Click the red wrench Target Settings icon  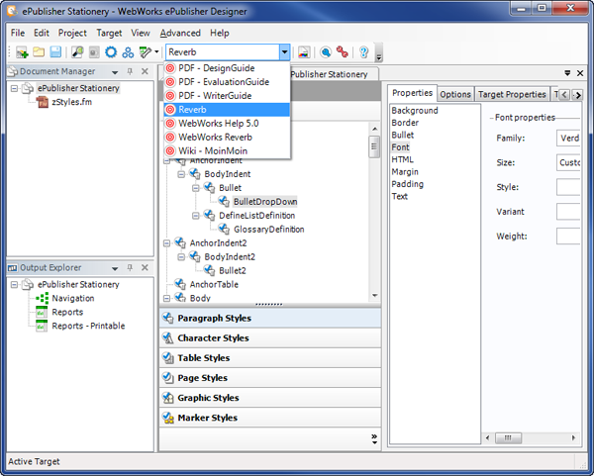343,52
